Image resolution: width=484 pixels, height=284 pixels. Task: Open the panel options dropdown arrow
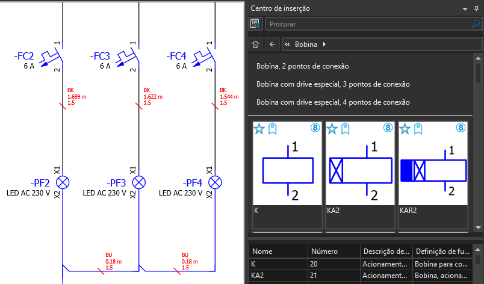click(x=465, y=8)
